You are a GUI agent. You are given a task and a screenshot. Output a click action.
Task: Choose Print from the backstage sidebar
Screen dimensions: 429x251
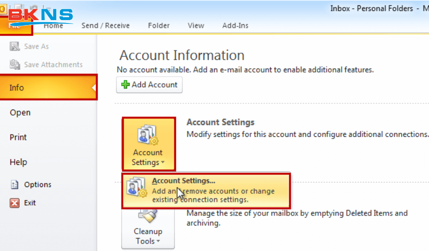tap(18, 137)
